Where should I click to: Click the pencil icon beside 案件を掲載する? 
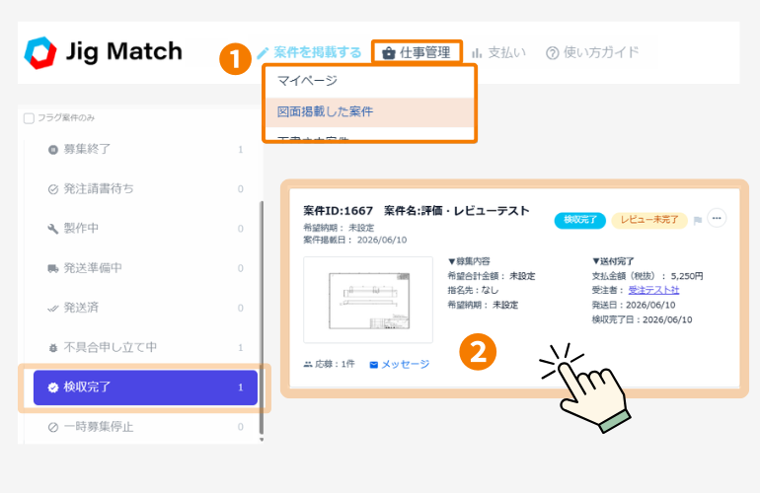263,53
